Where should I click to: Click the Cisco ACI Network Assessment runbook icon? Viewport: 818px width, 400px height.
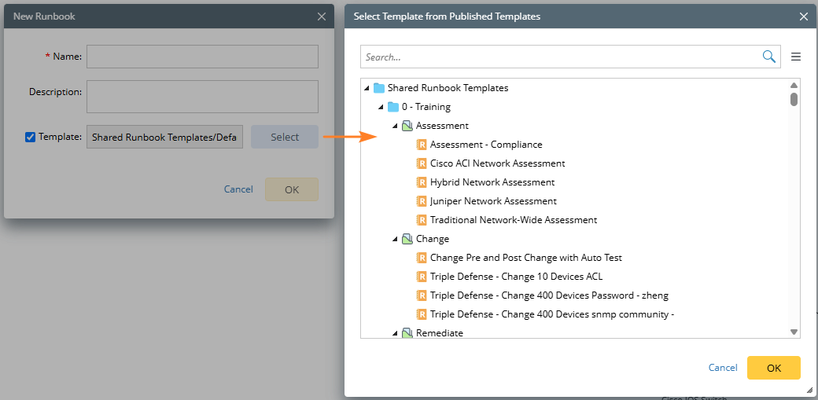tap(422, 163)
